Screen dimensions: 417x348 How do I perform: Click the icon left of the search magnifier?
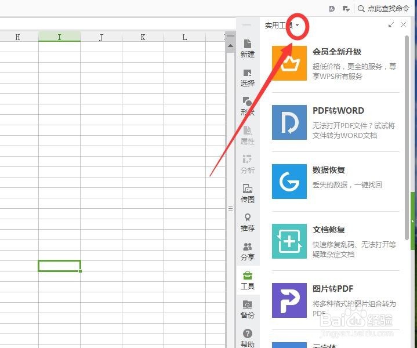(346, 9)
